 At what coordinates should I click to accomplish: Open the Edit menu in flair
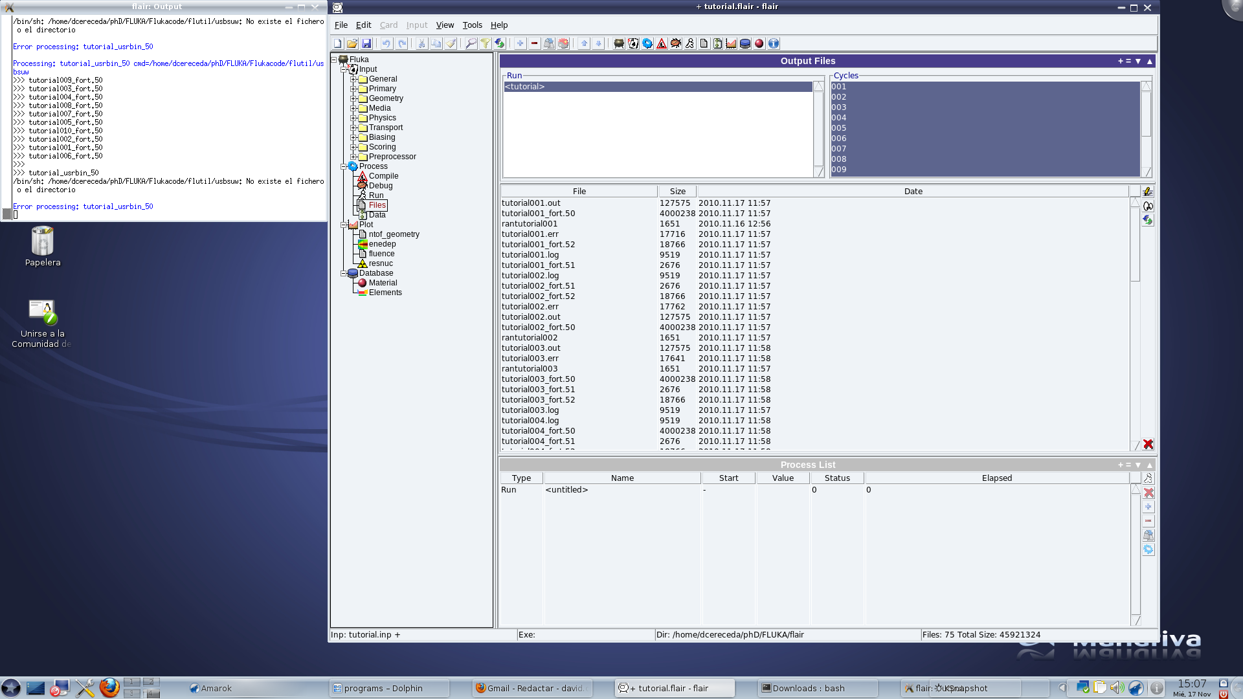[364, 24]
